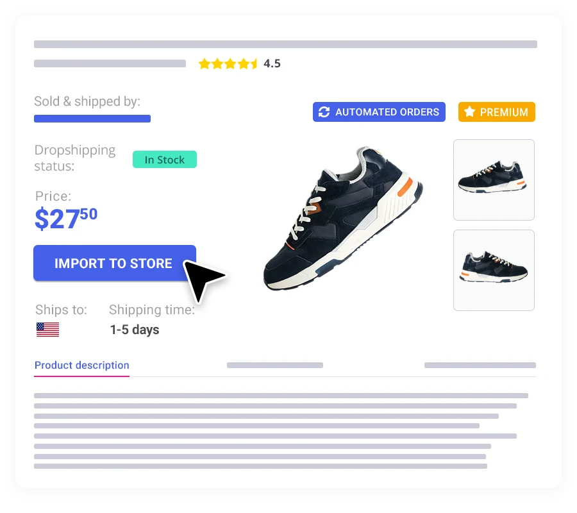577x513 pixels.
Task: Click the main sneaker product image
Action: [343, 218]
